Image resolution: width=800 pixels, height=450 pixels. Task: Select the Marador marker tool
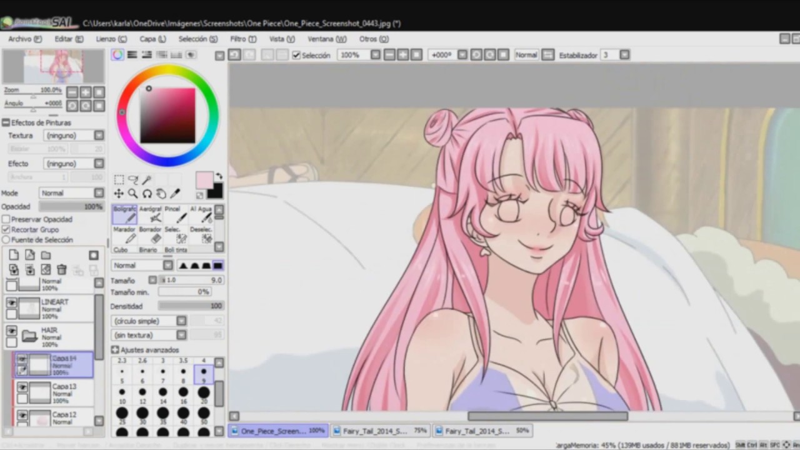pos(124,234)
